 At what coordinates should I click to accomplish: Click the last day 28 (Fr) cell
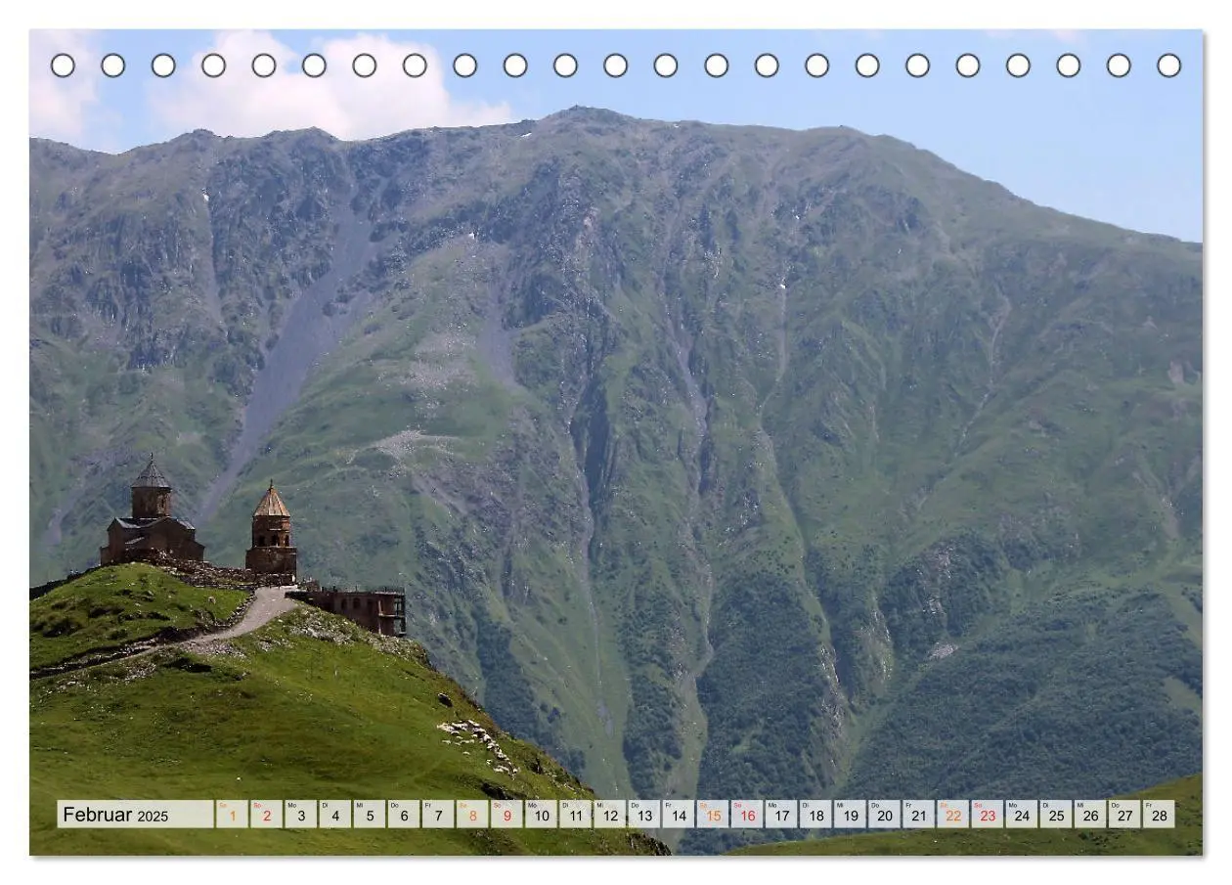[1159, 815]
